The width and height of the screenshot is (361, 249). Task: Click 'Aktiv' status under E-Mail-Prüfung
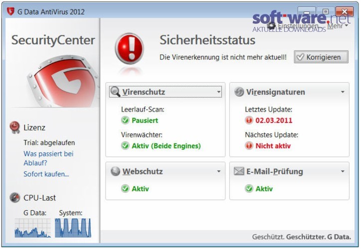click(264, 189)
